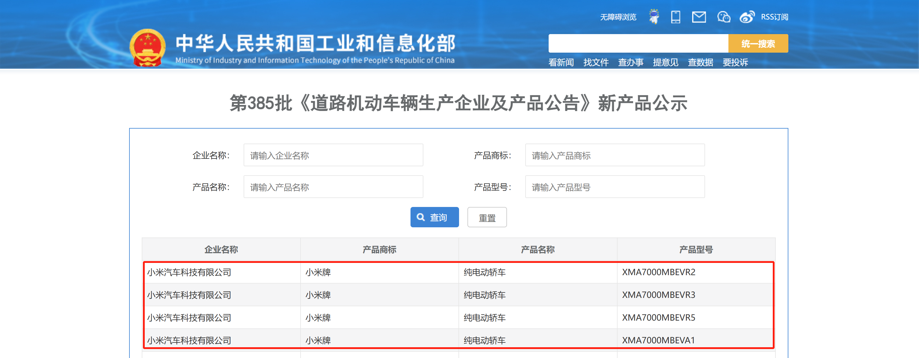Screen dimensions: 919x358
Task: Open RSS订阅 subscription link
Action: click(774, 17)
